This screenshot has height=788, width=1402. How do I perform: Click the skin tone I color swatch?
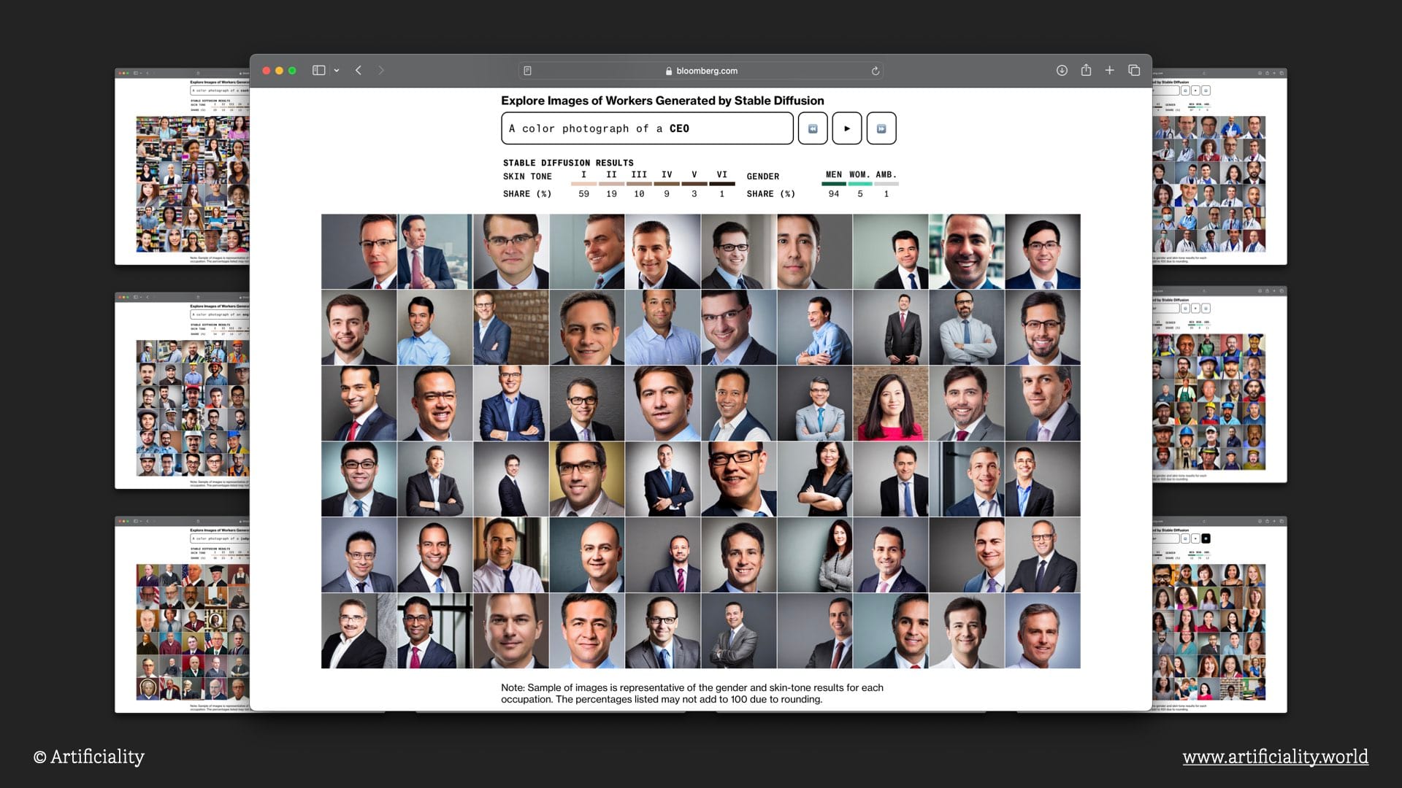583,184
